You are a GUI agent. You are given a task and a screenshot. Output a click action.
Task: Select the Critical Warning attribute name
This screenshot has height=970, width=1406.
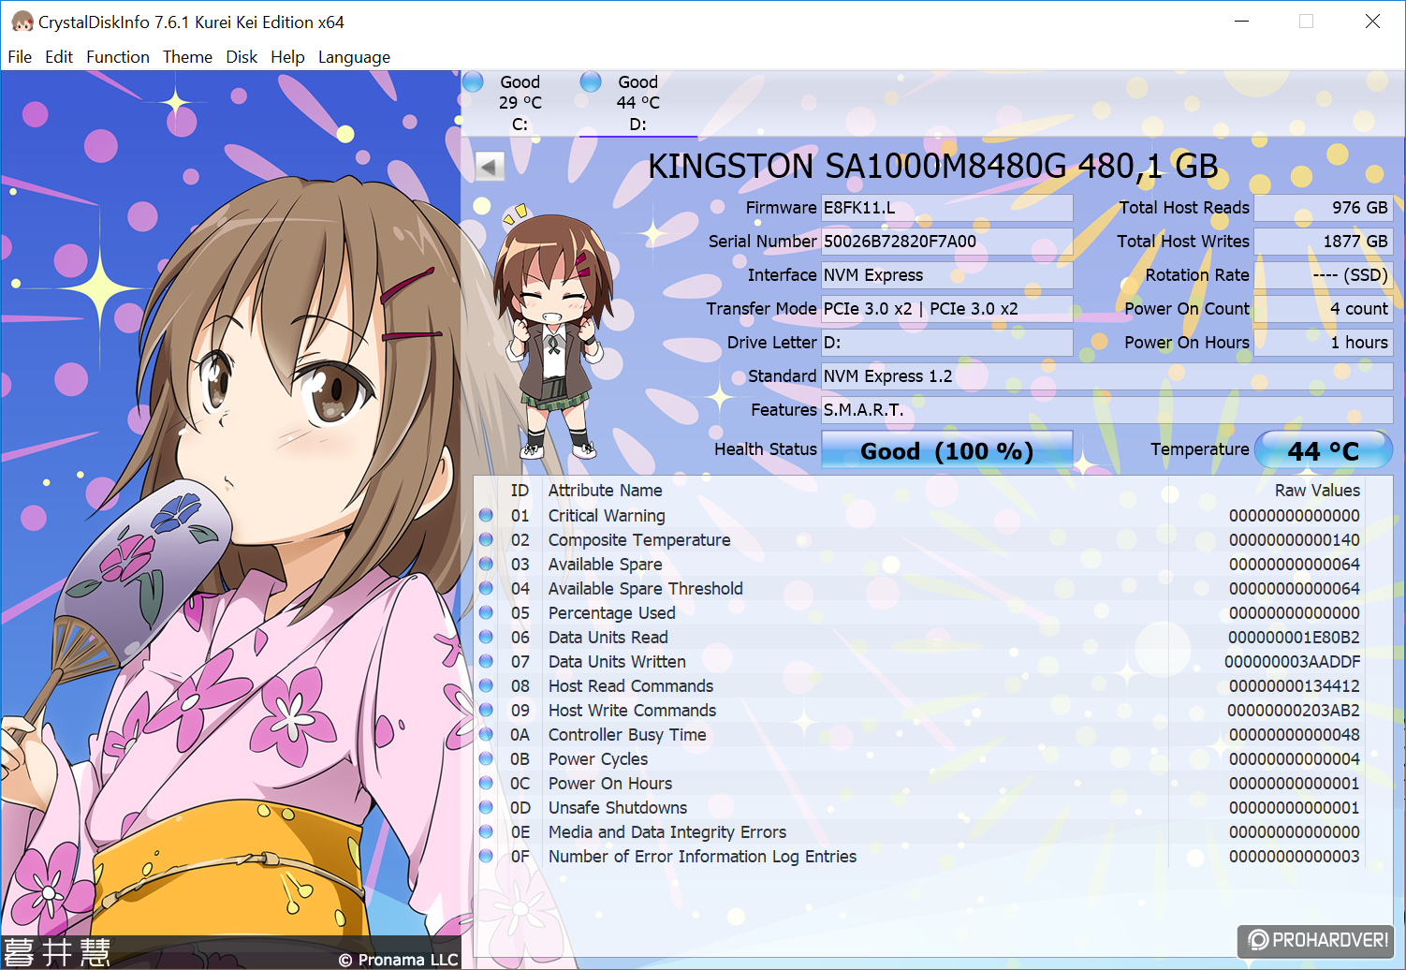[x=607, y=516]
